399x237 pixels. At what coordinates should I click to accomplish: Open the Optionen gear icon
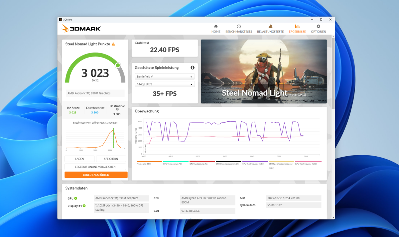(318, 26)
